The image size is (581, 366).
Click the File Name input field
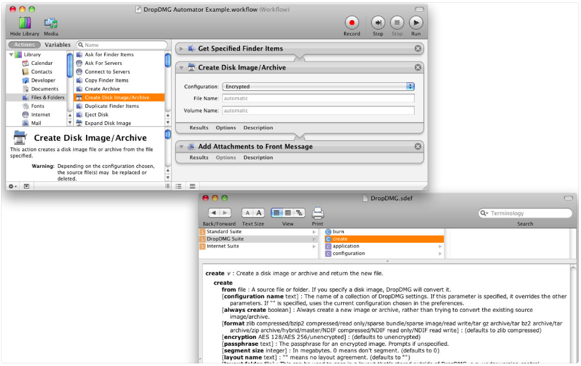[318, 99]
